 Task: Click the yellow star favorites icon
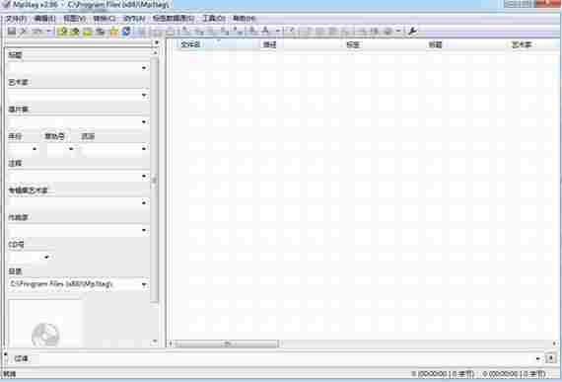click(x=113, y=32)
